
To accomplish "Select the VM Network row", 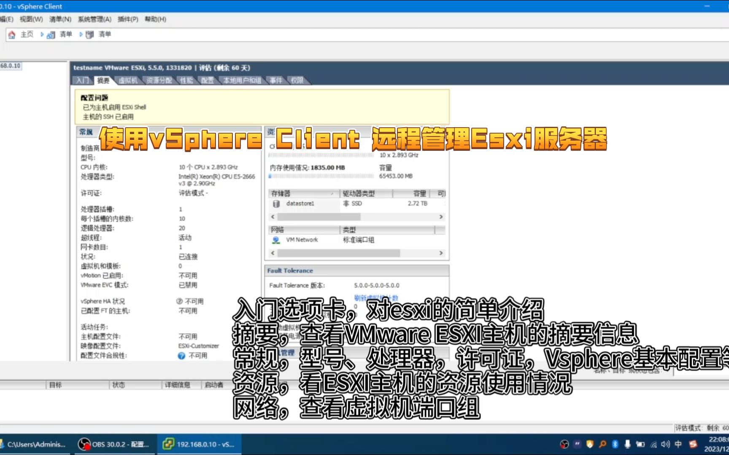I will click(x=357, y=240).
